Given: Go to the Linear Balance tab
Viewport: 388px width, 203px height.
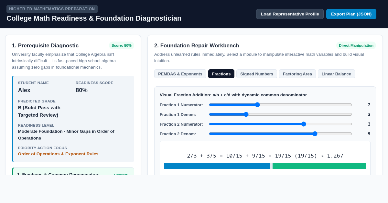Looking at the screenshot, I should tap(336, 74).
